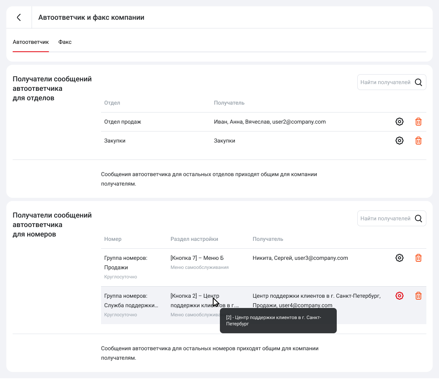439x383 pixels.
Task: Click recipients Иван, Анна, Вячеслав cell
Action: [x=270, y=122]
